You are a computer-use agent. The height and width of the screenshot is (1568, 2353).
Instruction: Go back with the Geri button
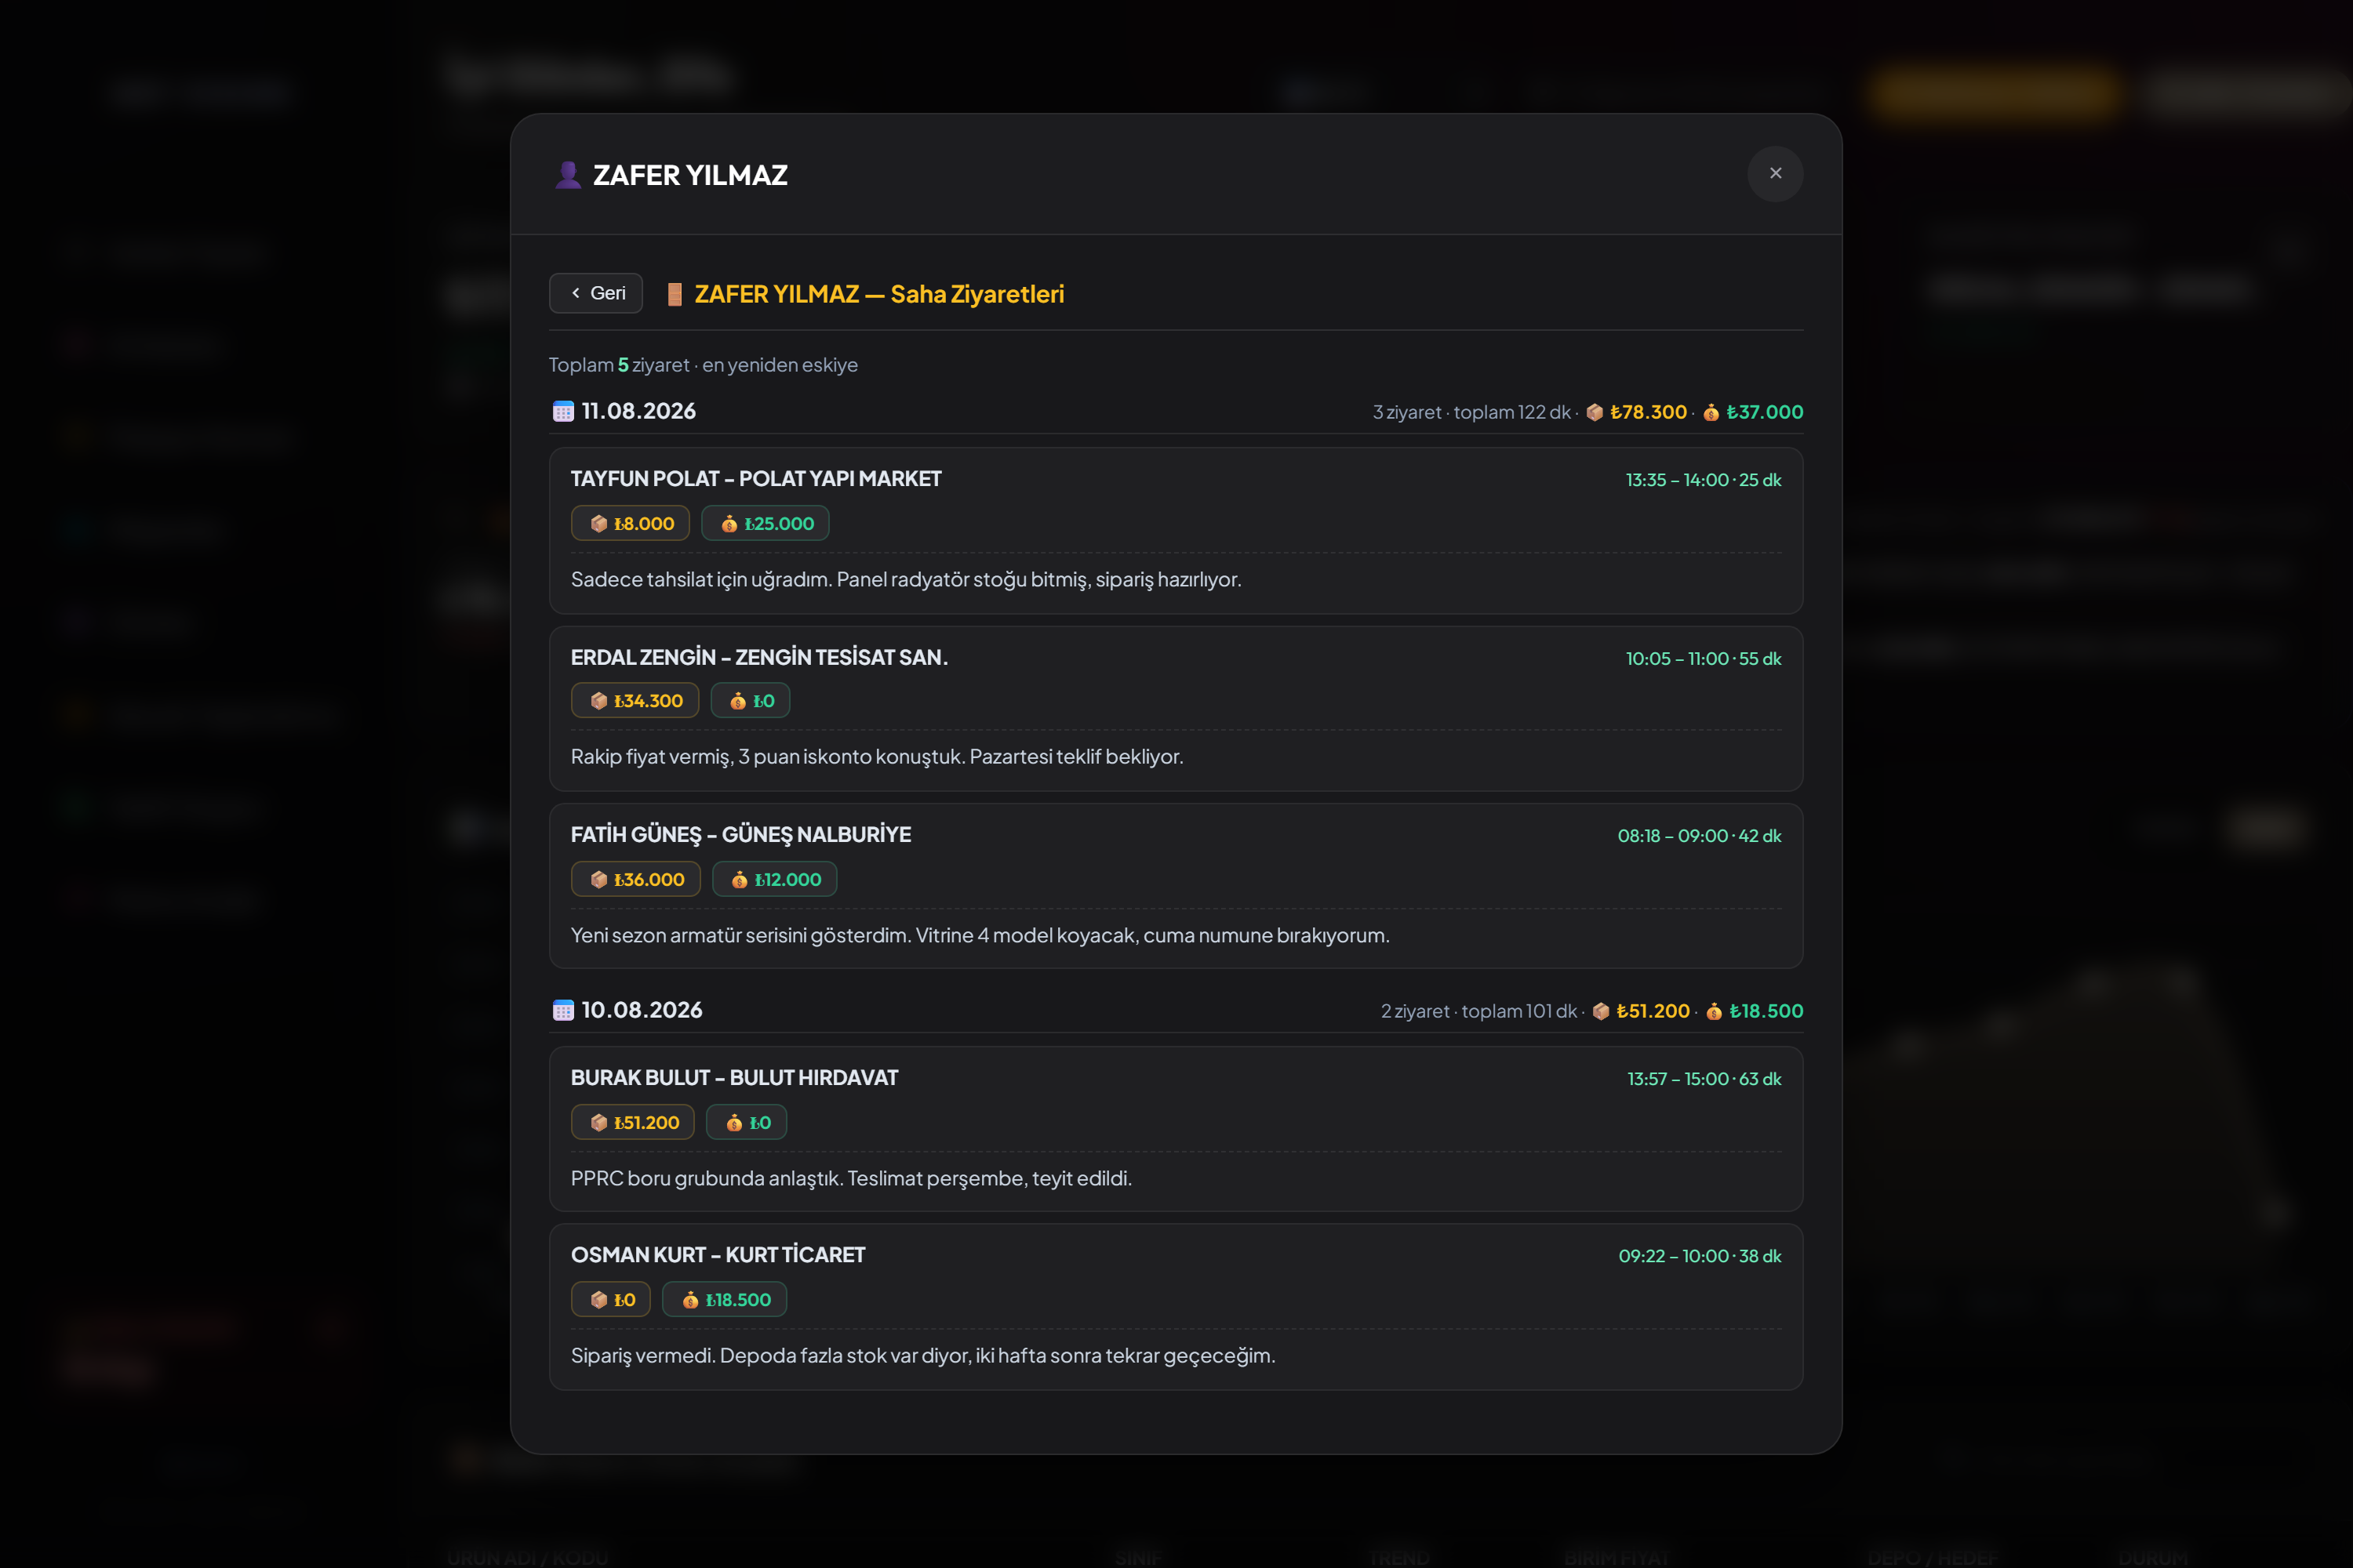(x=596, y=293)
